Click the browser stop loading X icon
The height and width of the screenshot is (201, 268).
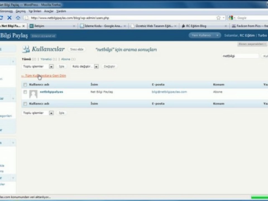9,18
